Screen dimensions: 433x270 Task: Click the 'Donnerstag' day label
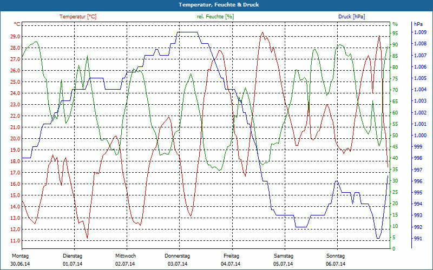178,256
